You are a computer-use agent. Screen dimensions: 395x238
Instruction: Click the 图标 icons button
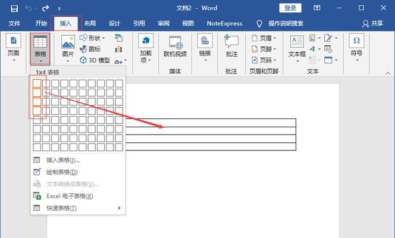tap(90, 49)
